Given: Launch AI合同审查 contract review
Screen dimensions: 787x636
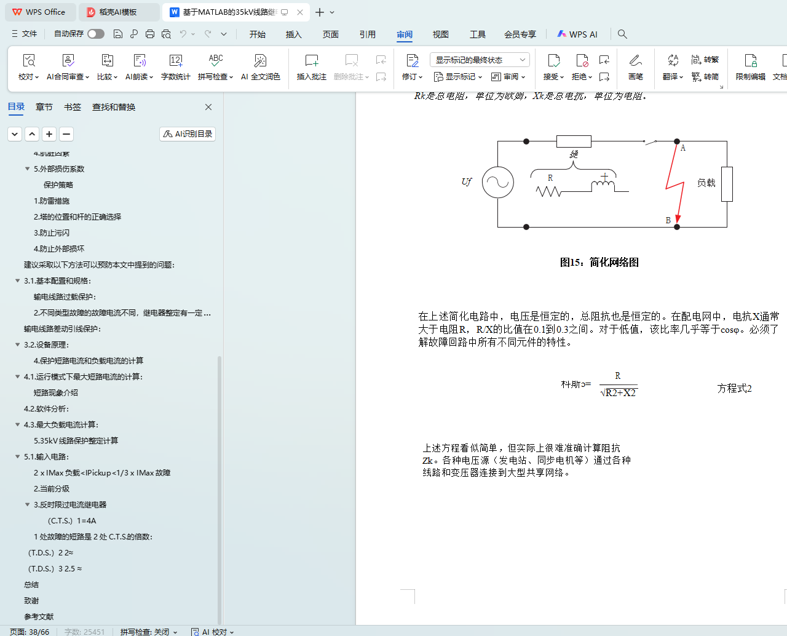Looking at the screenshot, I should click(68, 68).
